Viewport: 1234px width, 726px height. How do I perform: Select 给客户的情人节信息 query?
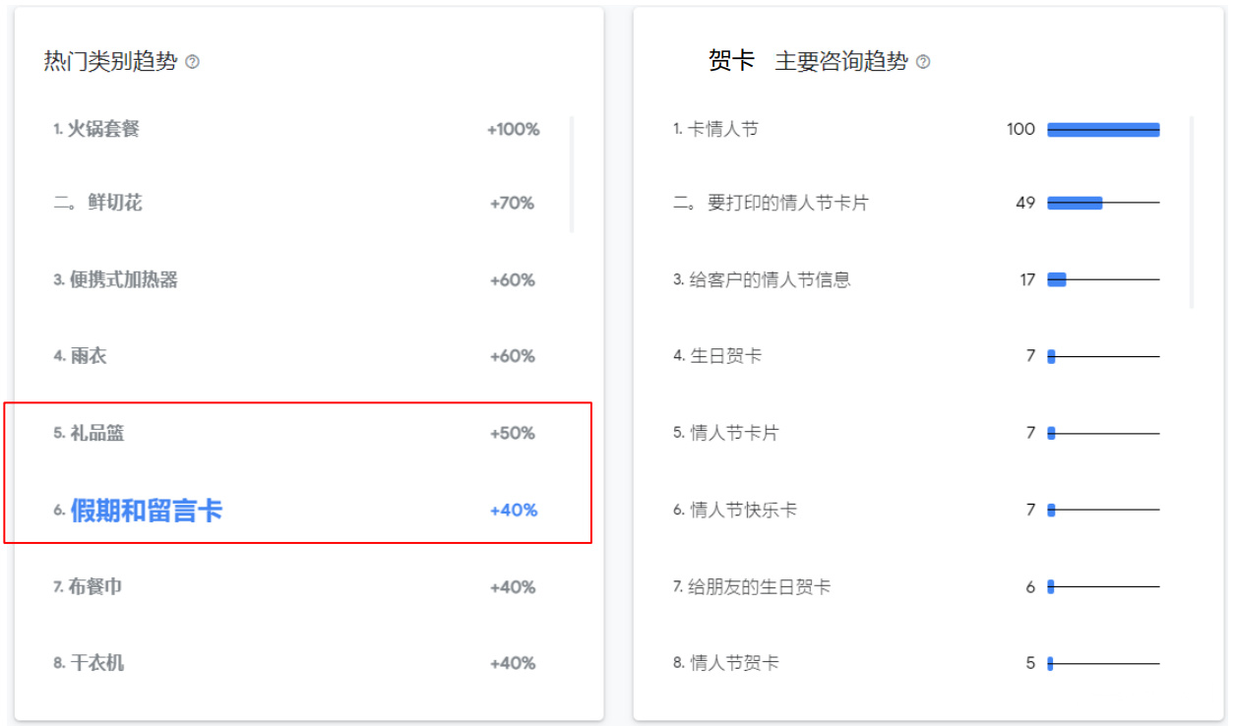click(771, 280)
